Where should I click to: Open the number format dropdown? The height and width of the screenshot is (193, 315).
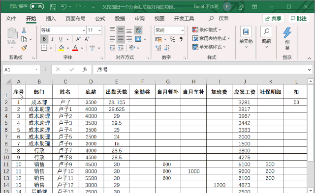click(183, 30)
